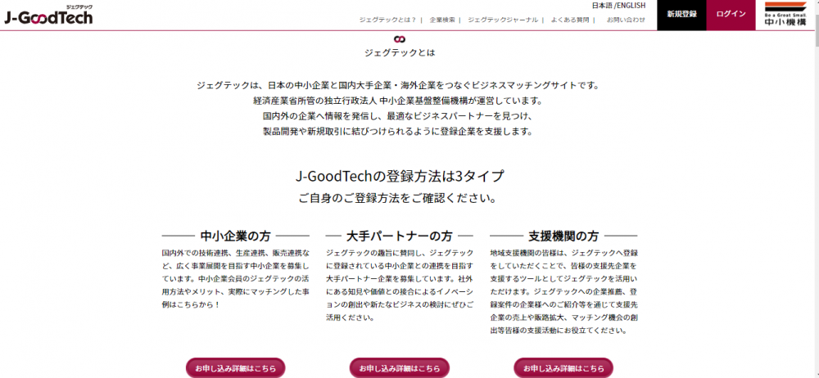This screenshot has width=819, height=378.
Task: Click お申し込み詳細はこちら under 支援機関の方
Action: (563, 368)
